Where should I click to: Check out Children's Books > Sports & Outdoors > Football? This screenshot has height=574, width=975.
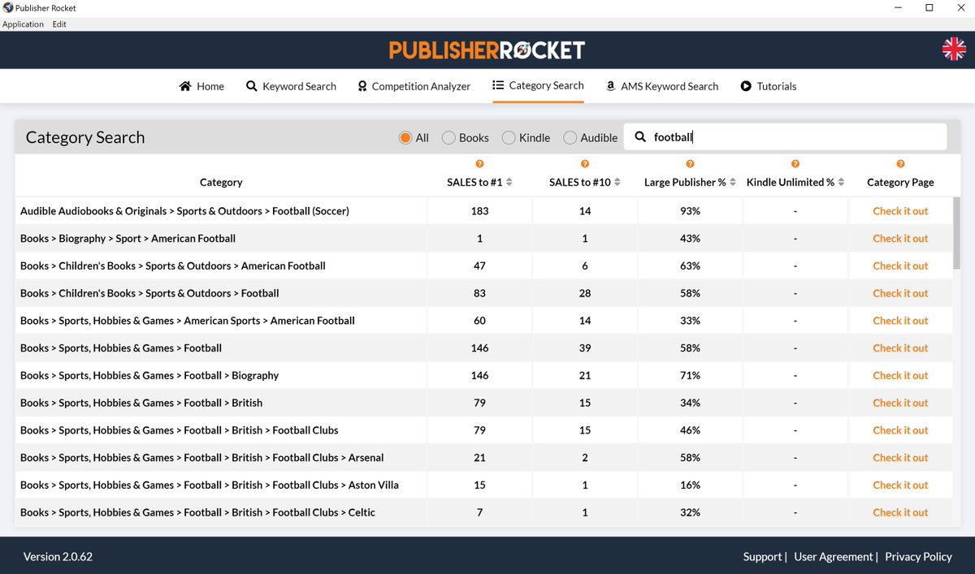900,293
